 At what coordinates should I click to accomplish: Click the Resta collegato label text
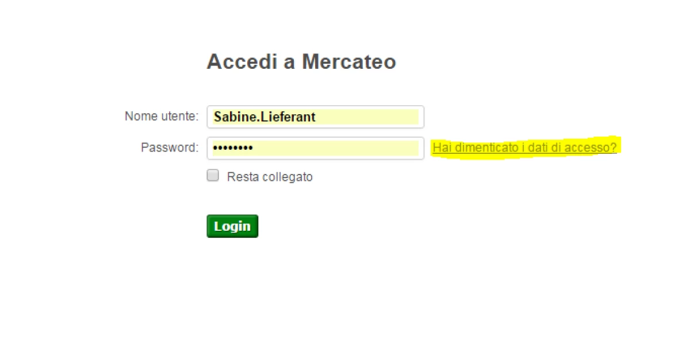(x=270, y=177)
